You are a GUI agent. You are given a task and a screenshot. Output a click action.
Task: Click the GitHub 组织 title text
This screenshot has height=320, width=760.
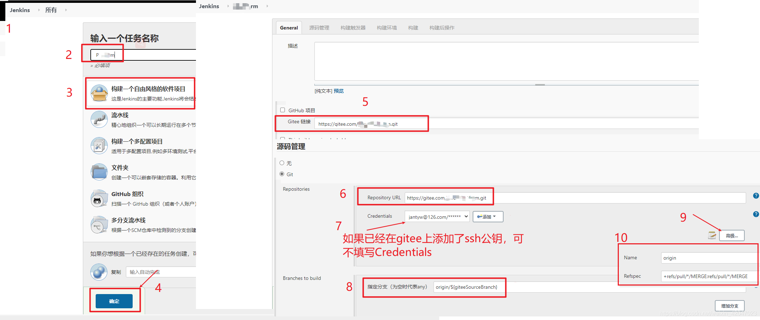point(127,194)
